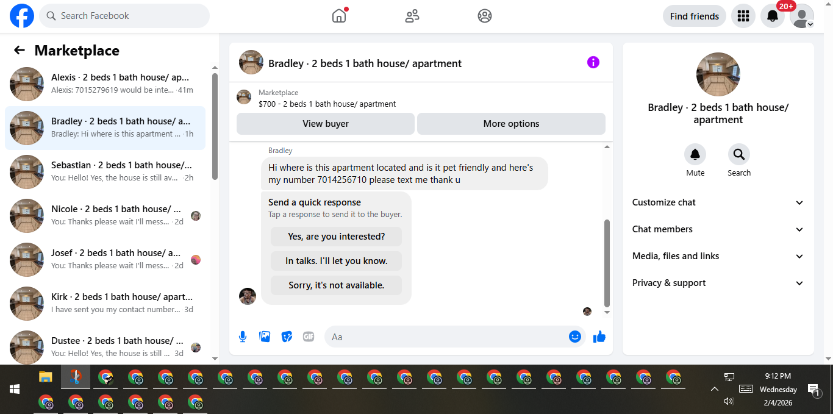The image size is (833, 414).
Task: Expand the Chat members section
Action: 718,229
